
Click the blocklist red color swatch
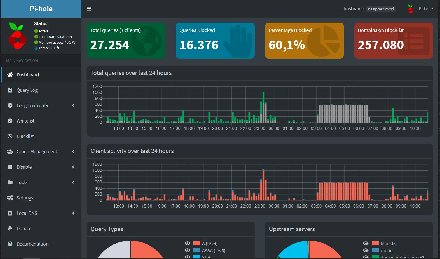tap(375, 243)
